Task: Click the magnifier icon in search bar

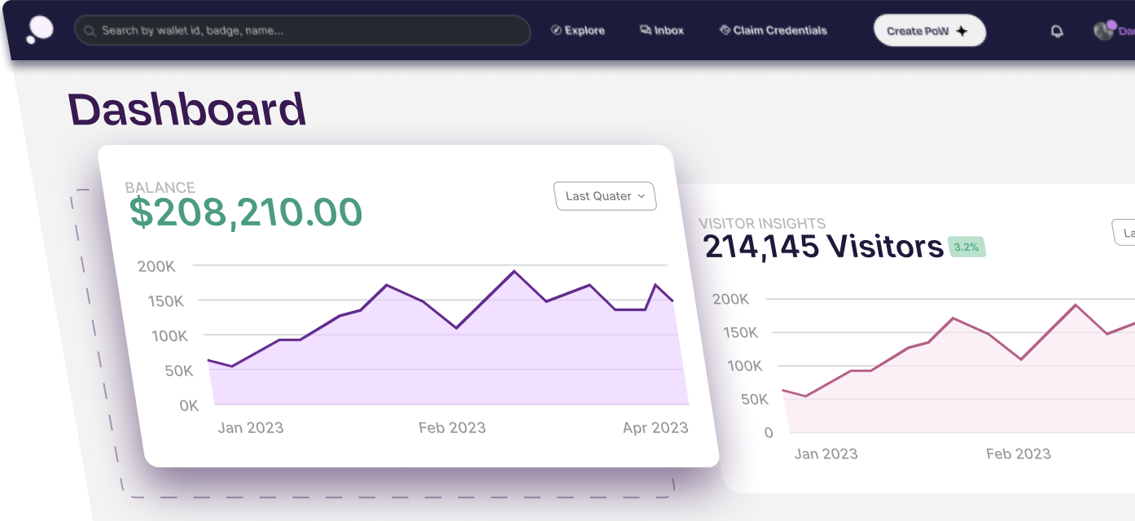Action: pos(90,31)
